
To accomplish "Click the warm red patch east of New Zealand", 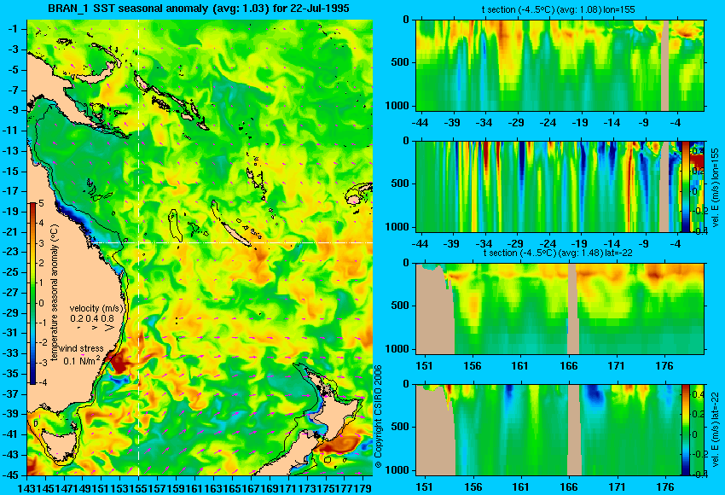I will (x=339, y=443).
